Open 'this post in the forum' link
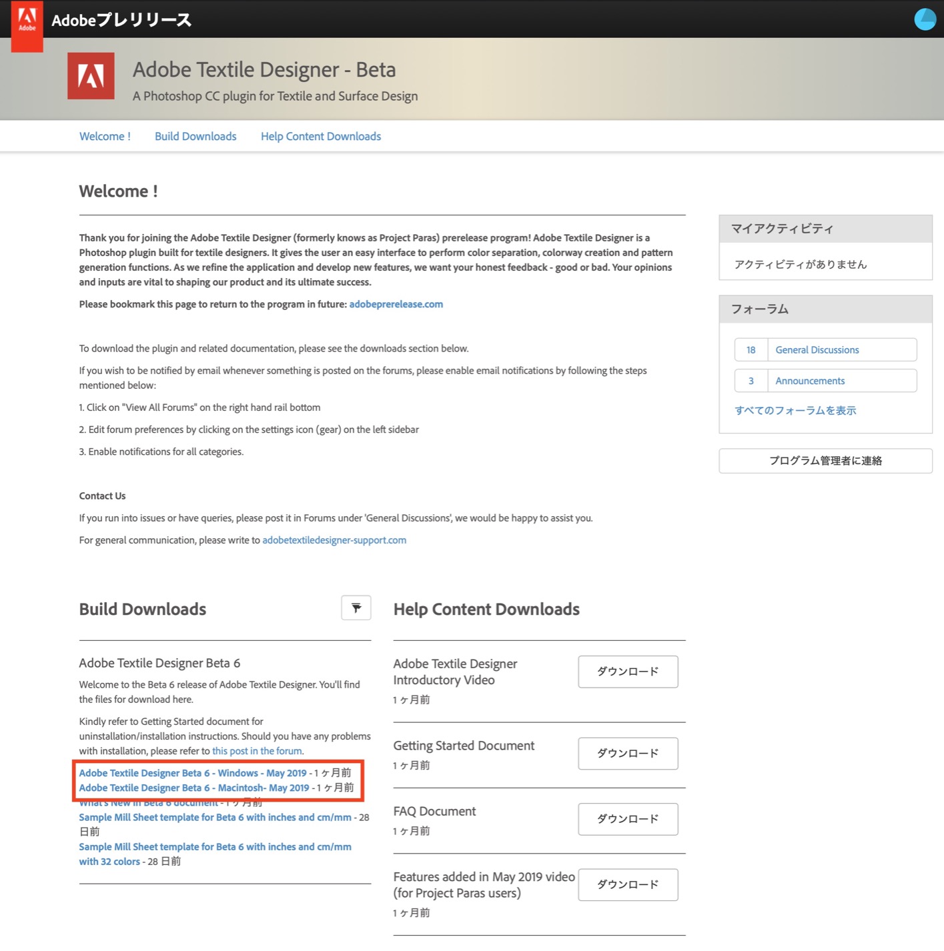This screenshot has height=951, width=944. [x=257, y=751]
